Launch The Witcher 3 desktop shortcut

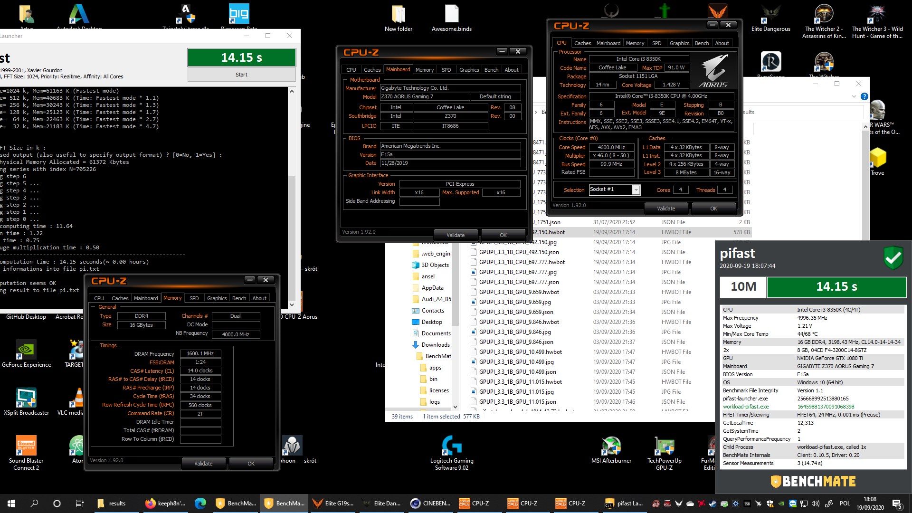coord(877,21)
